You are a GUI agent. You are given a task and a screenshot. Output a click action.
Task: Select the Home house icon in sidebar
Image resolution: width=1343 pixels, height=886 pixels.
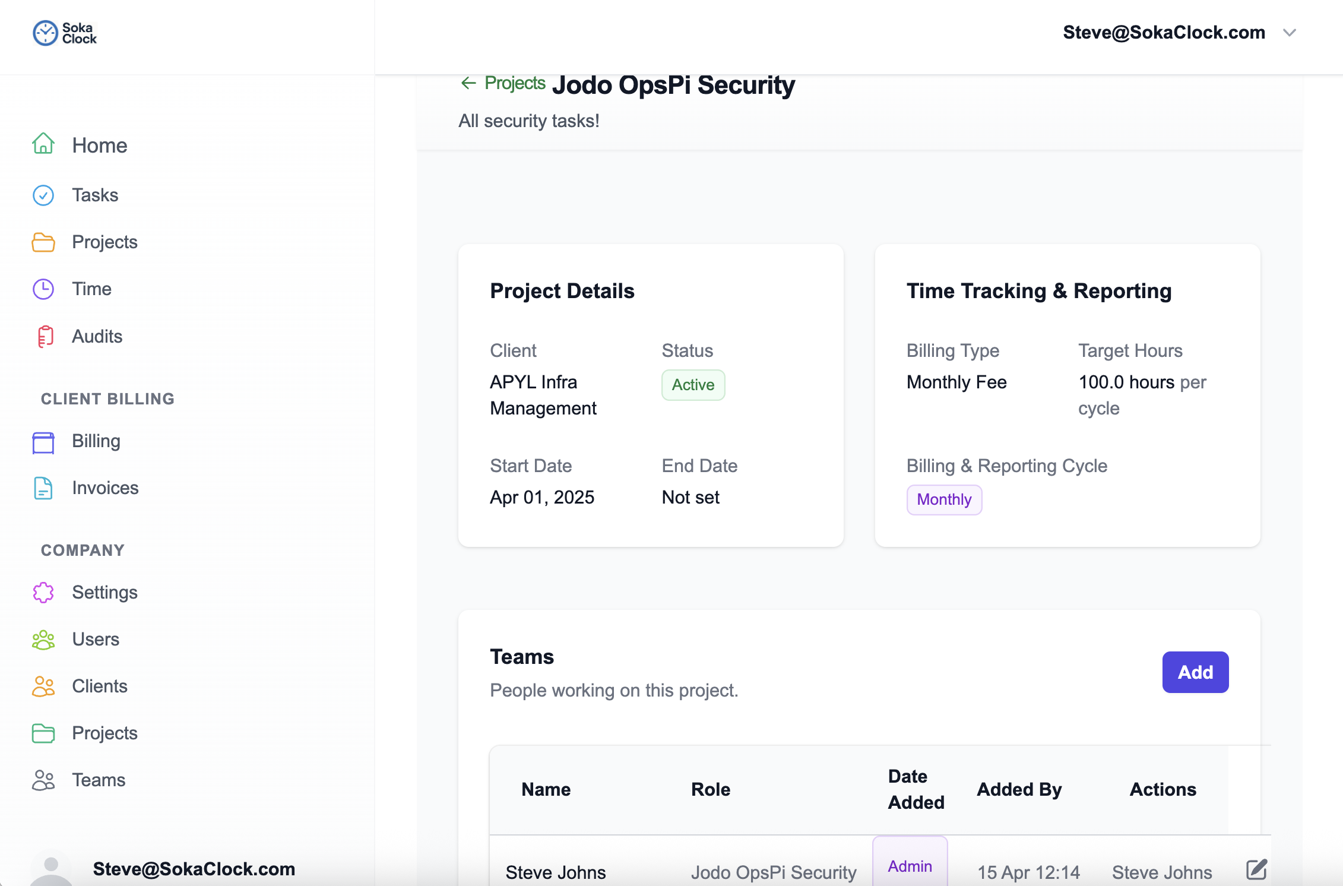pos(43,144)
